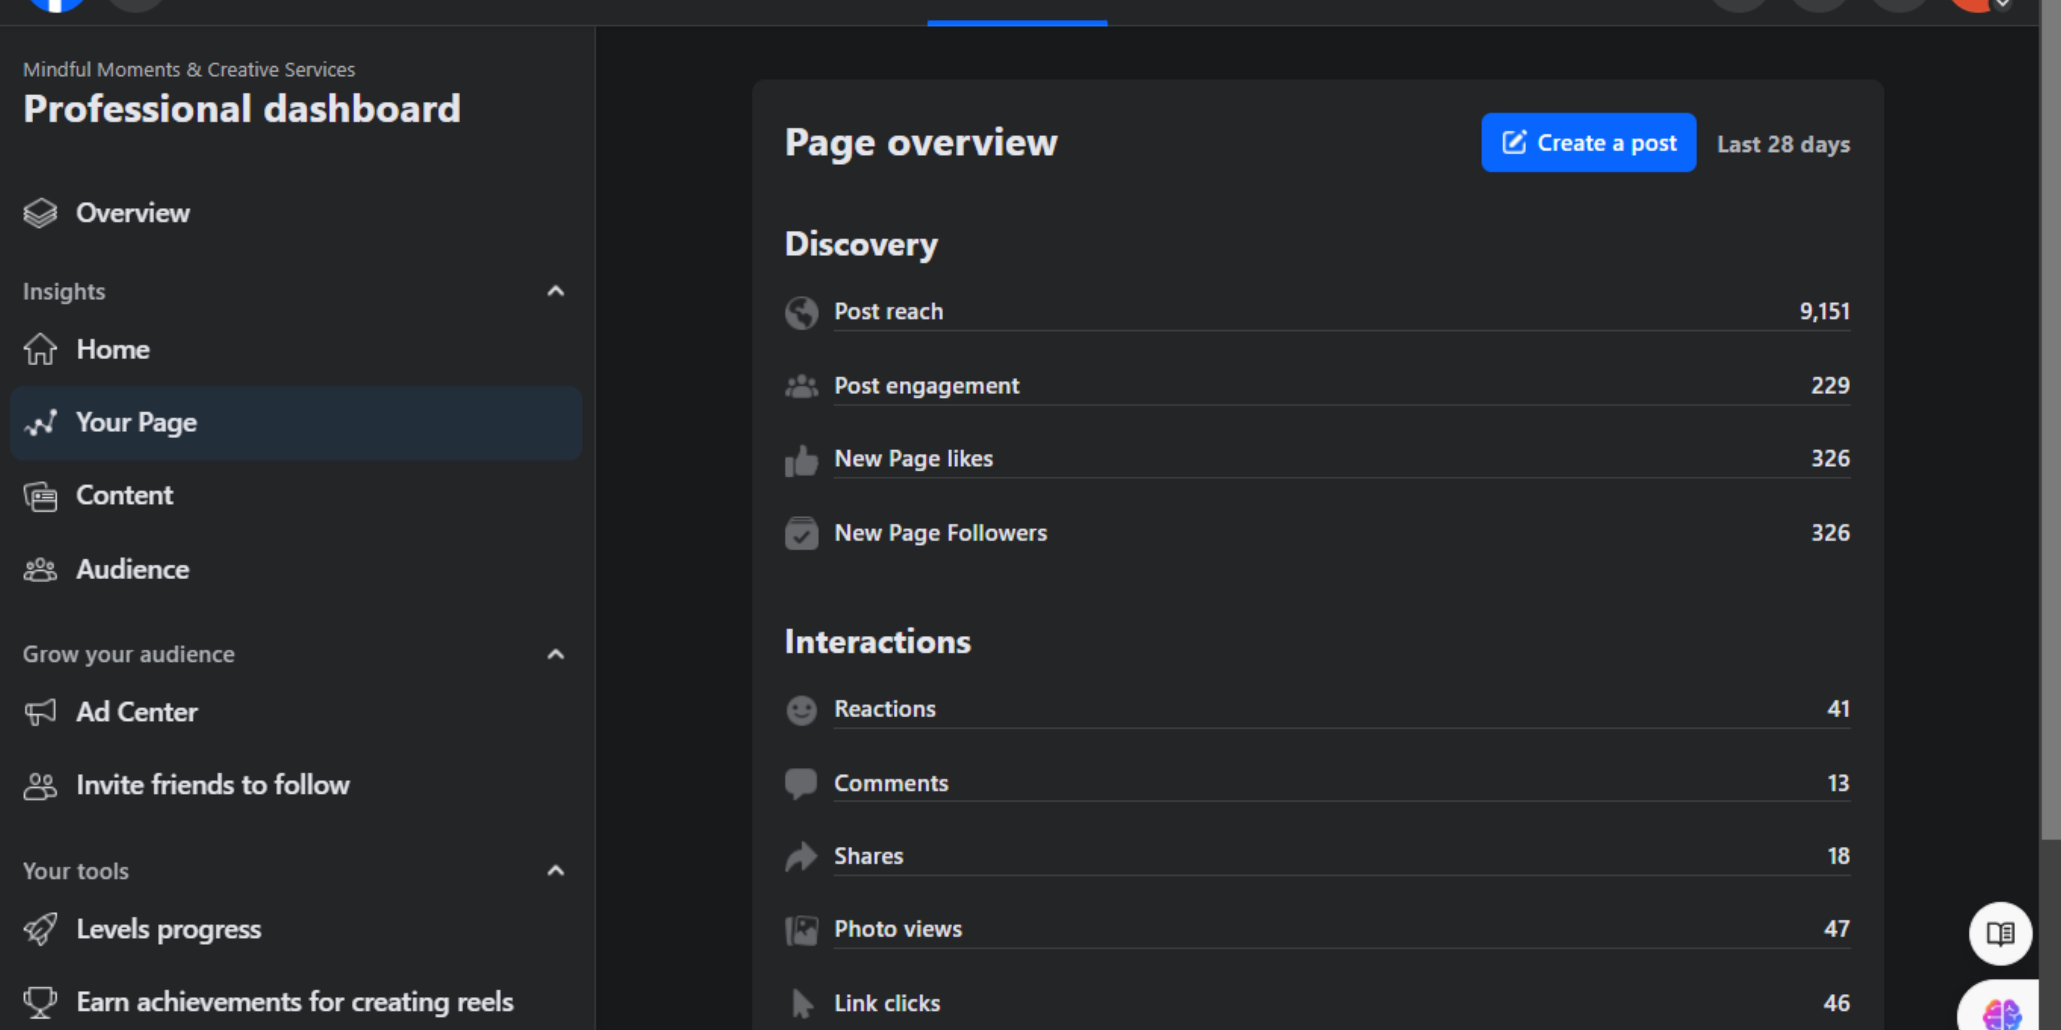The width and height of the screenshot is (2061, 1030).
Task: Click the Audience people icon
Action: coord(40,569)
